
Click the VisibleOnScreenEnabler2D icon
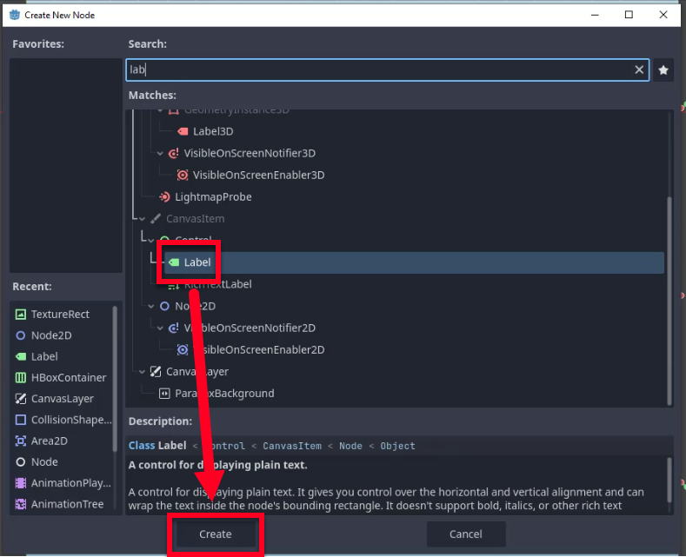click(x=183, y=350)
